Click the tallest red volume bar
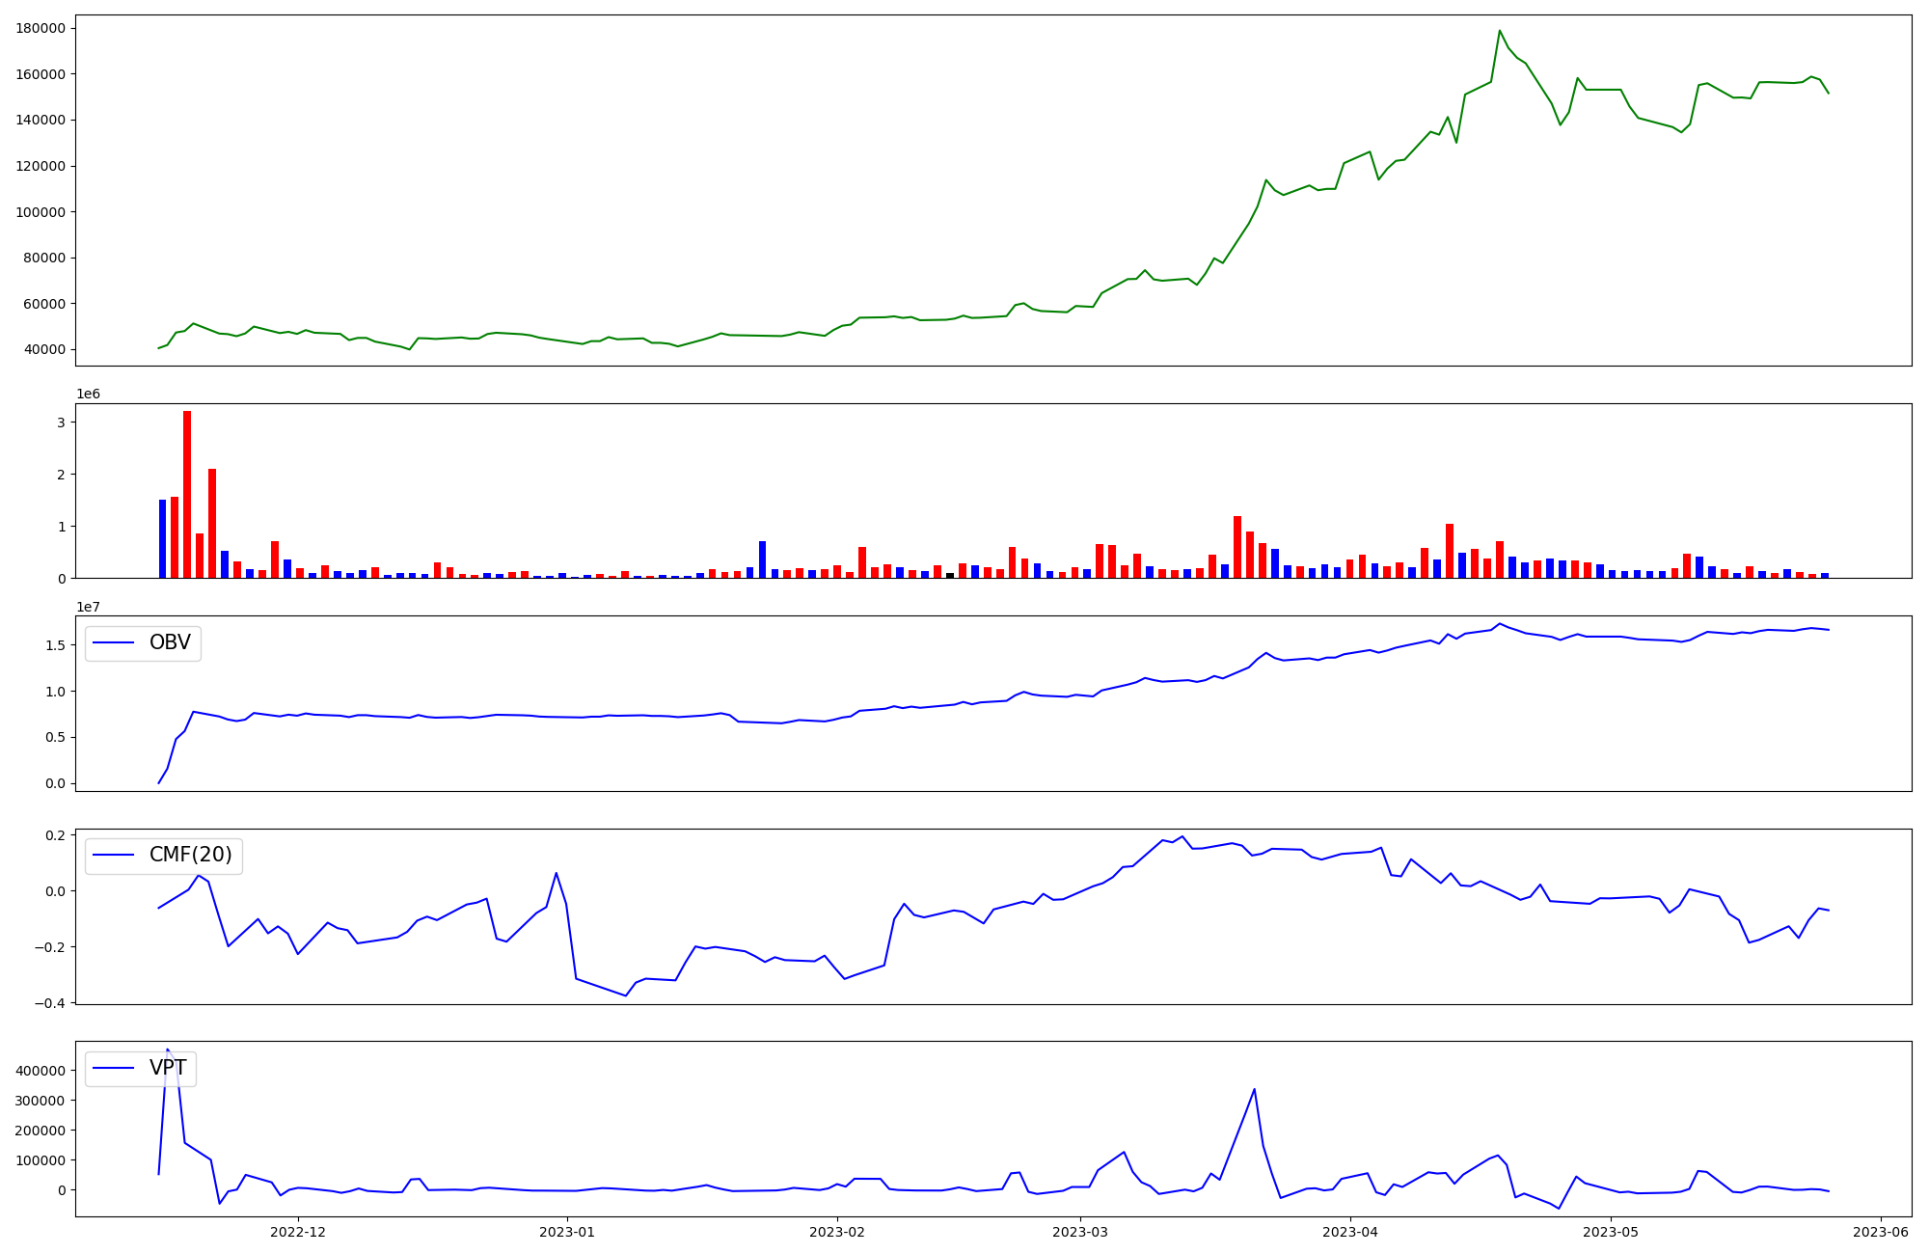 [x=187, y=492]
